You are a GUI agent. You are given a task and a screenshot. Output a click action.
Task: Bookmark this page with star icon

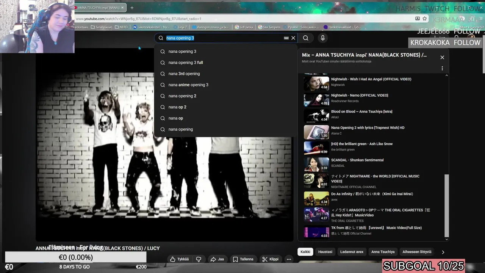click(425, 19)
